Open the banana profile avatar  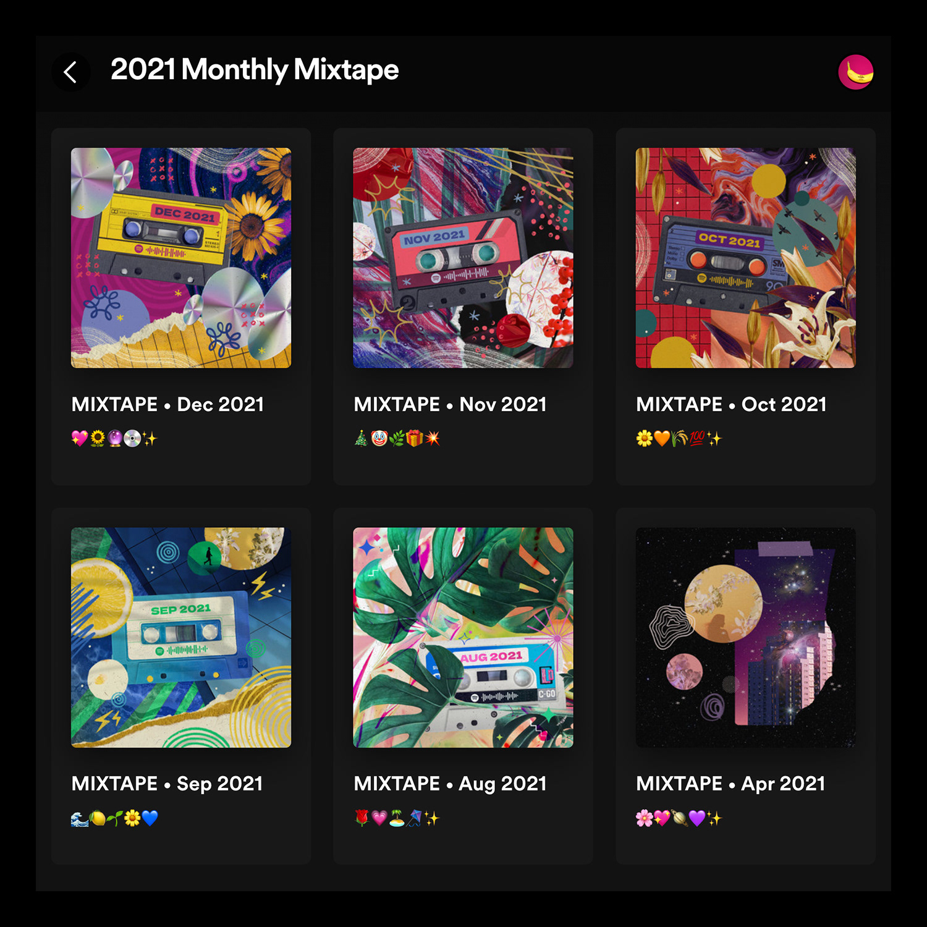point(855,72)
